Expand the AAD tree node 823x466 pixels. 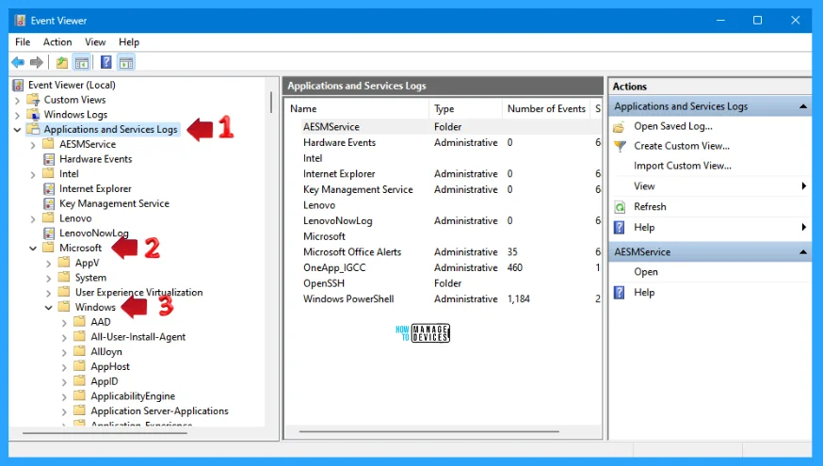tap(65, 323)
